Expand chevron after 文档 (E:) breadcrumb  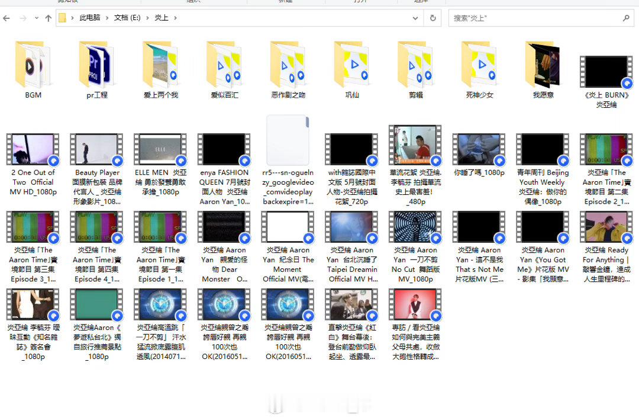click(147, 18)
